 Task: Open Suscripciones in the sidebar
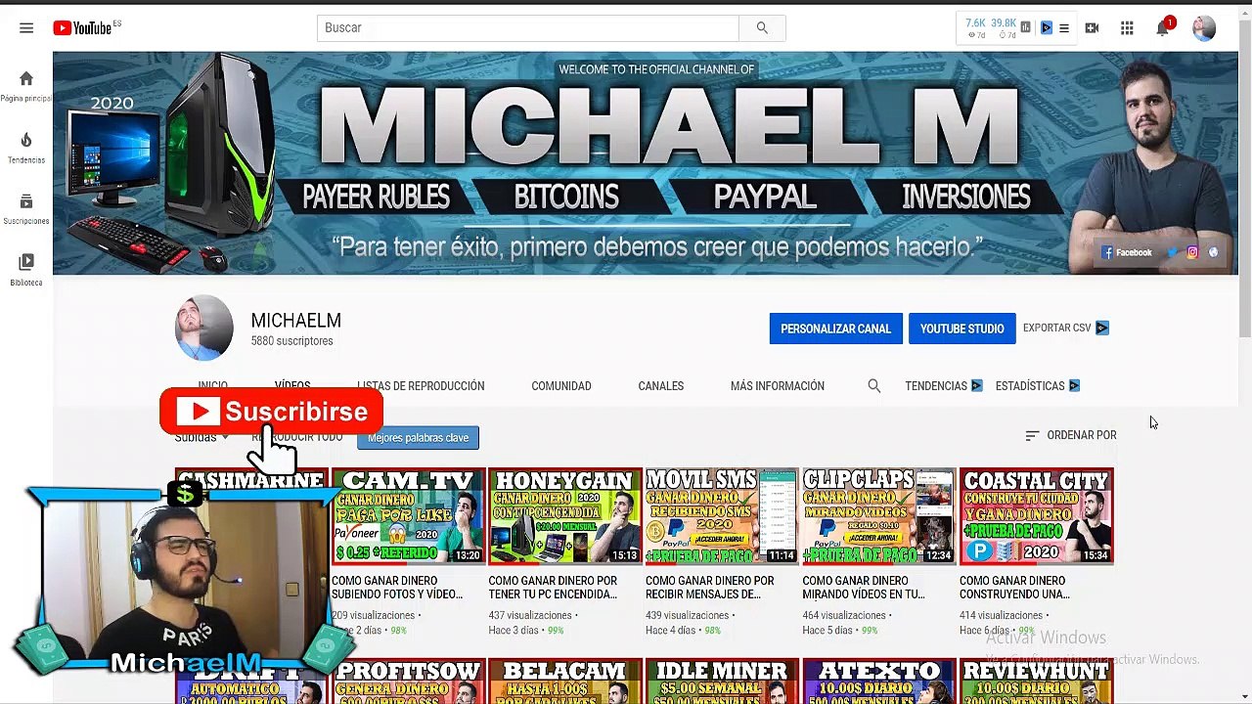pos(26,209)
